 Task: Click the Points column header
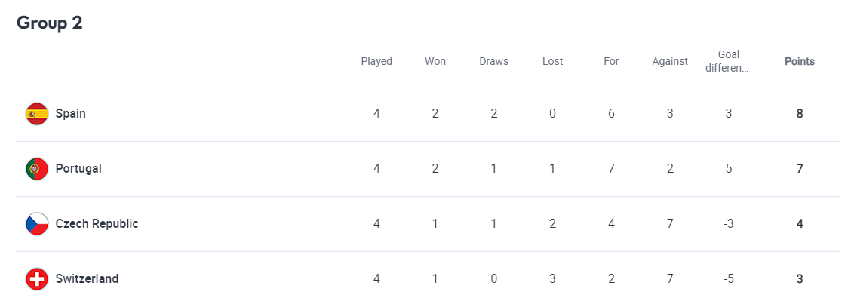tap(799, 62)
